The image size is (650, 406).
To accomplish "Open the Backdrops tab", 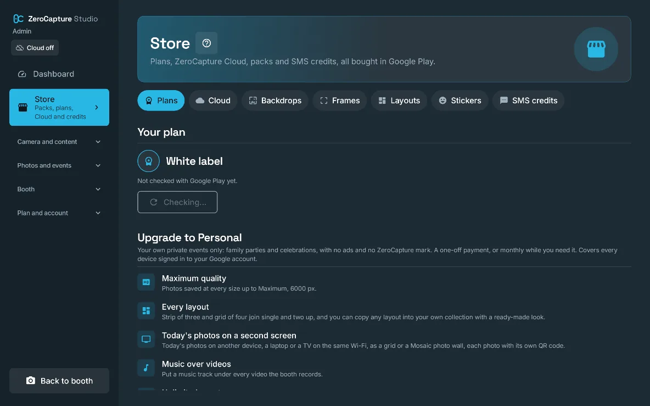I will (275, 101).
